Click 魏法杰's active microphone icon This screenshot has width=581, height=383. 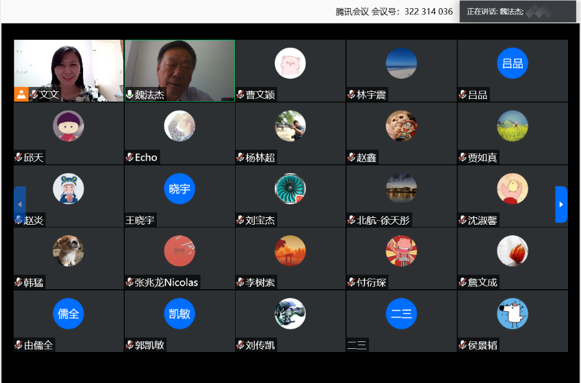point(130,94)
